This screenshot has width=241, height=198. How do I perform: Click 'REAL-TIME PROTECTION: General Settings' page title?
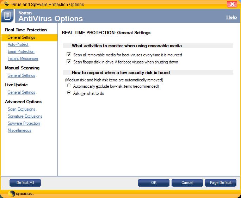(x=106, y=33)
